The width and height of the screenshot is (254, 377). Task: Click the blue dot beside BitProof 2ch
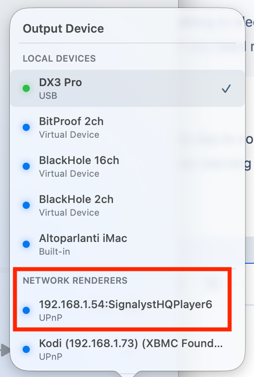(x=26, y=127)
